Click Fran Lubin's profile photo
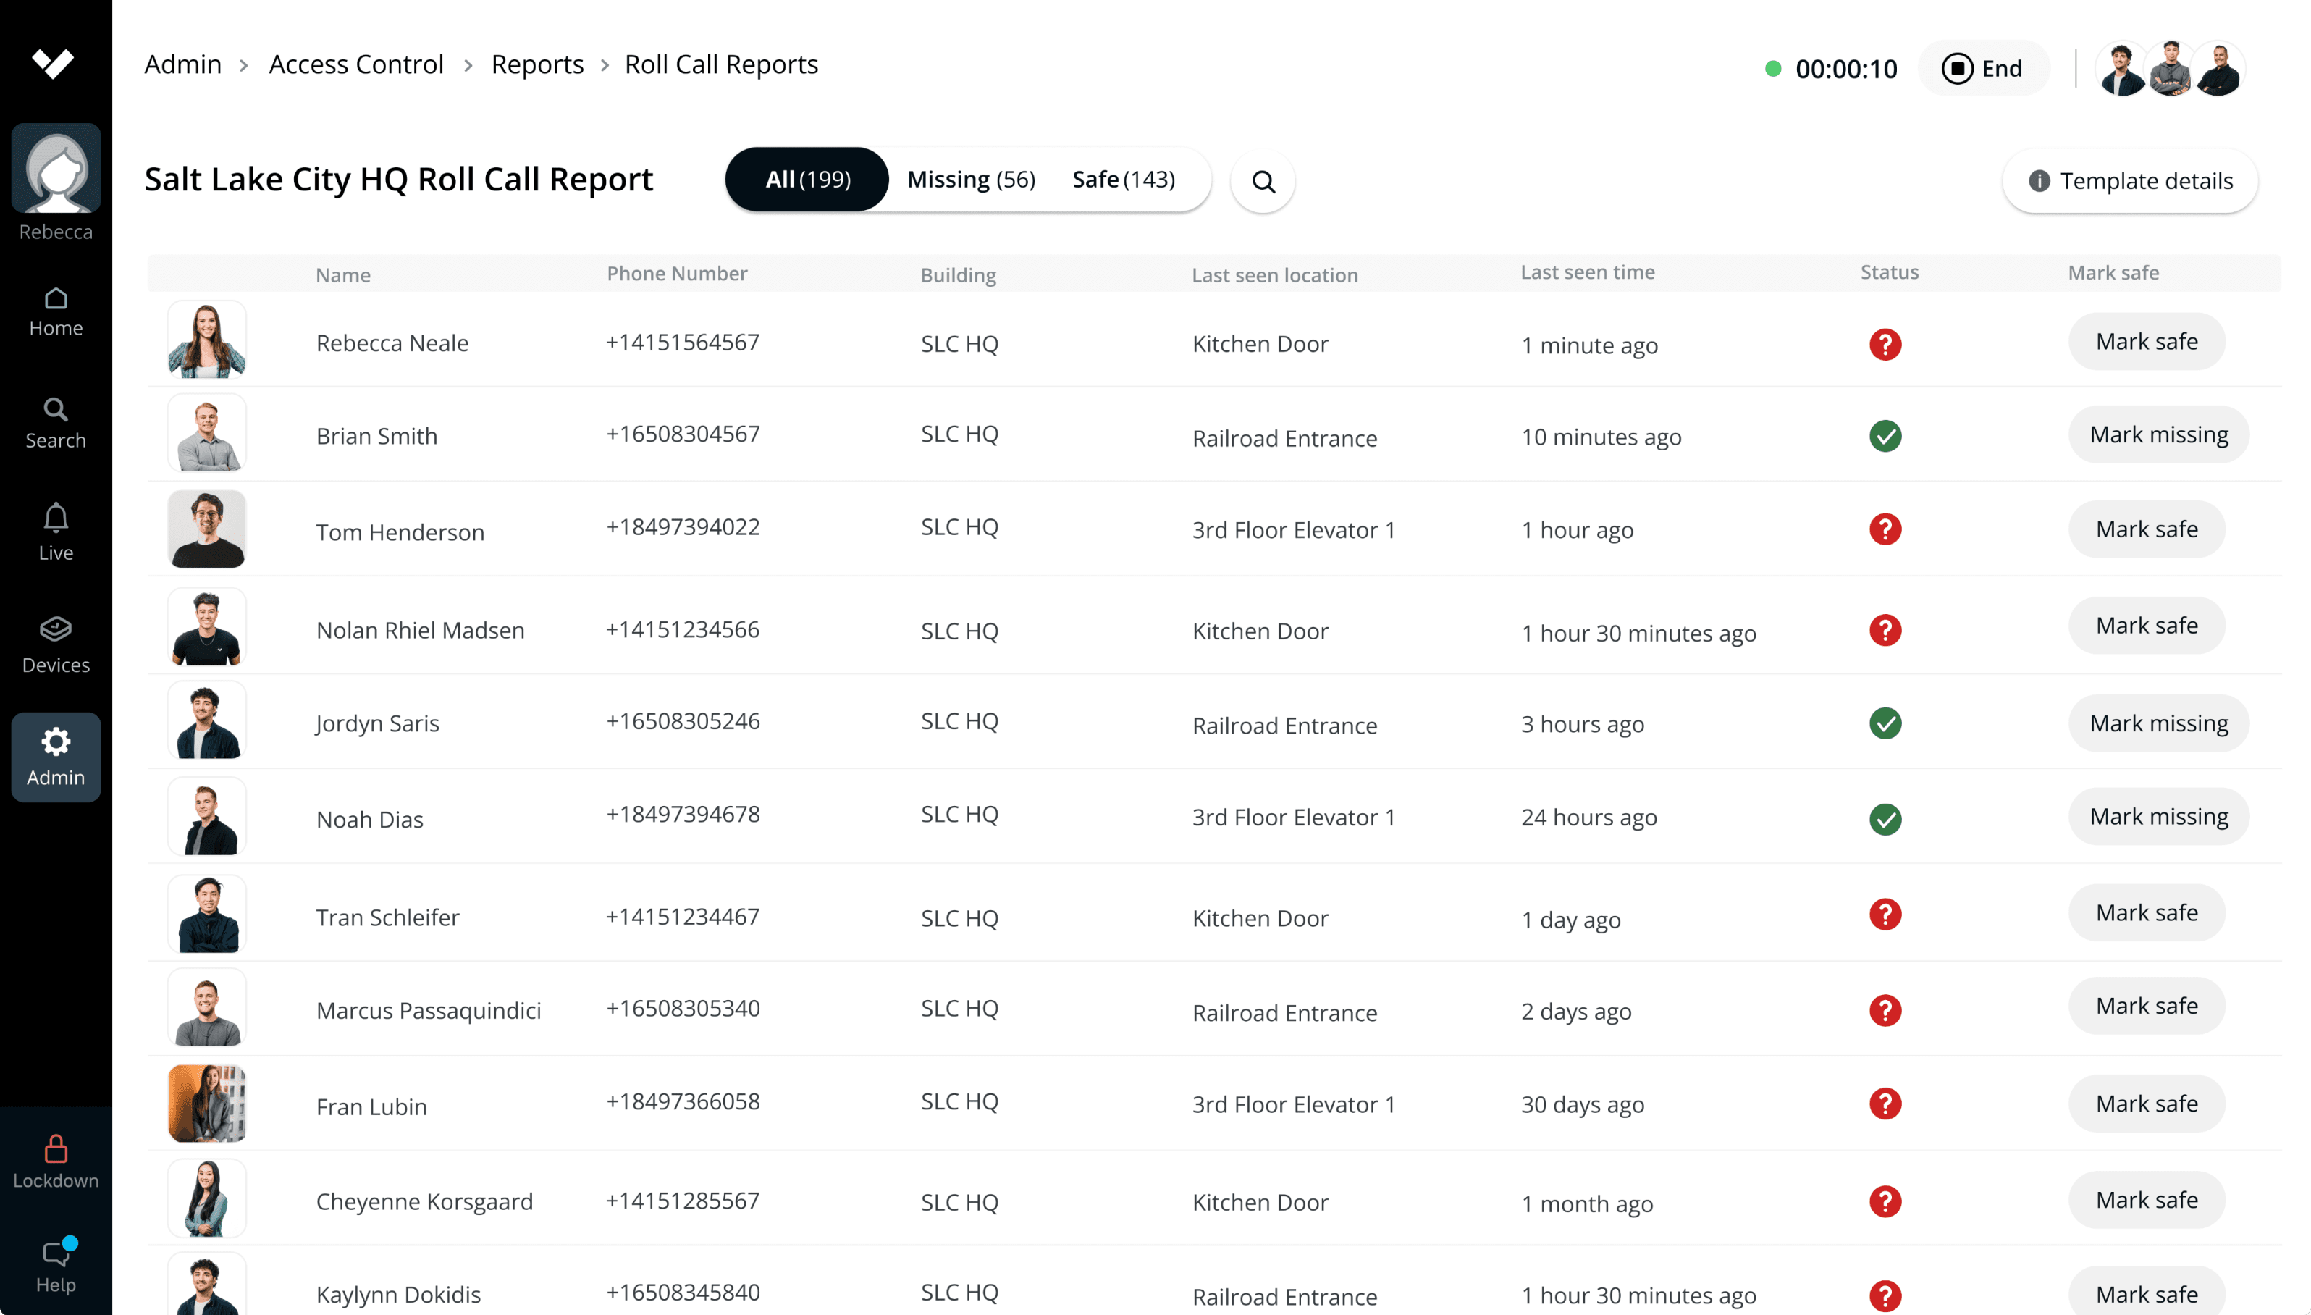The height and width of the screenshot is (1315, 2311). point(207,1103)
